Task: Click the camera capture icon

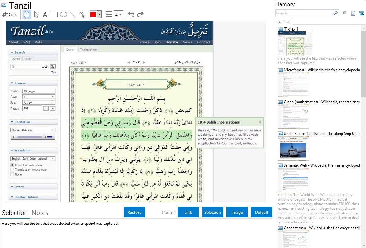Action: 345,13
